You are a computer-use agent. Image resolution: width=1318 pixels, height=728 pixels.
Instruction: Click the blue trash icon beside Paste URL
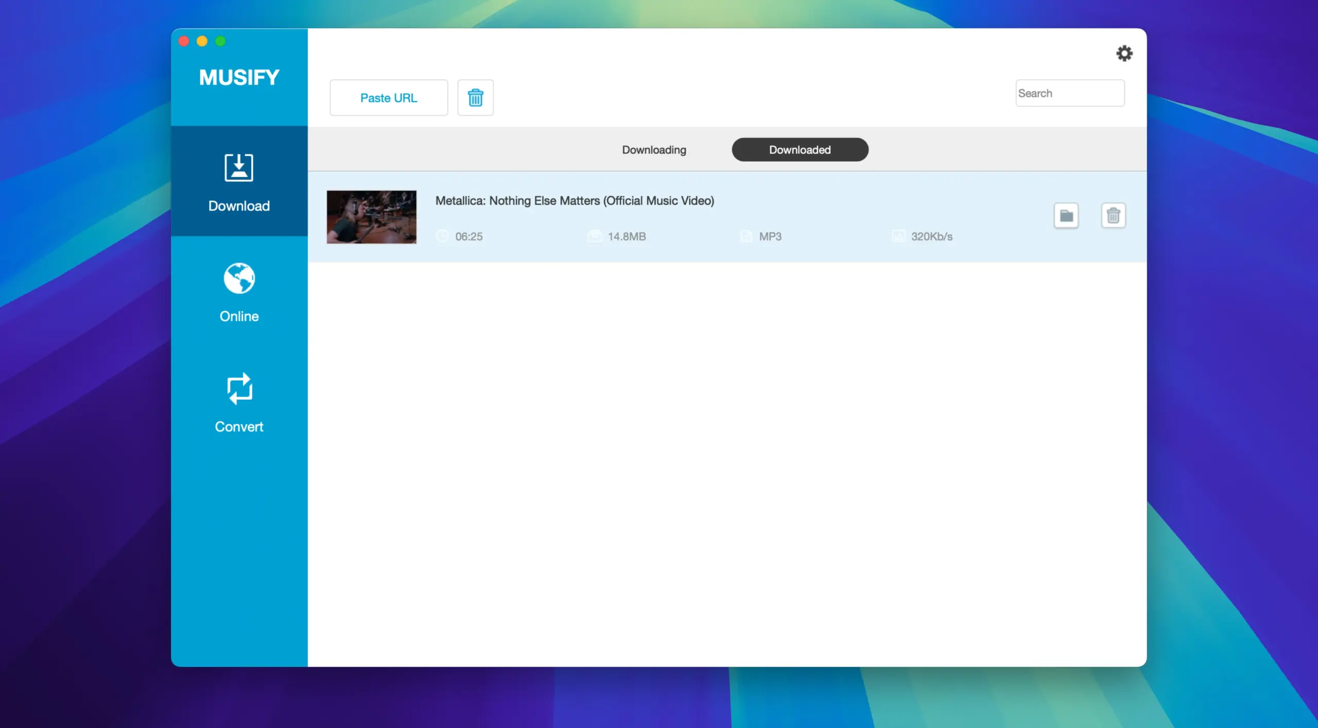click(x=475, y=97)
